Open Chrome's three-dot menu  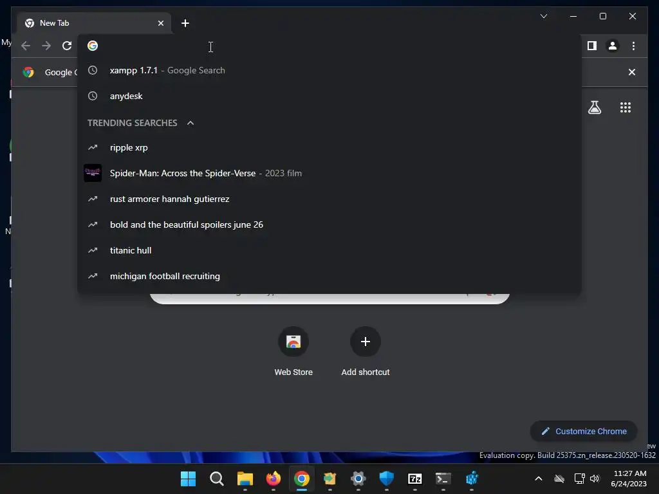633,46
